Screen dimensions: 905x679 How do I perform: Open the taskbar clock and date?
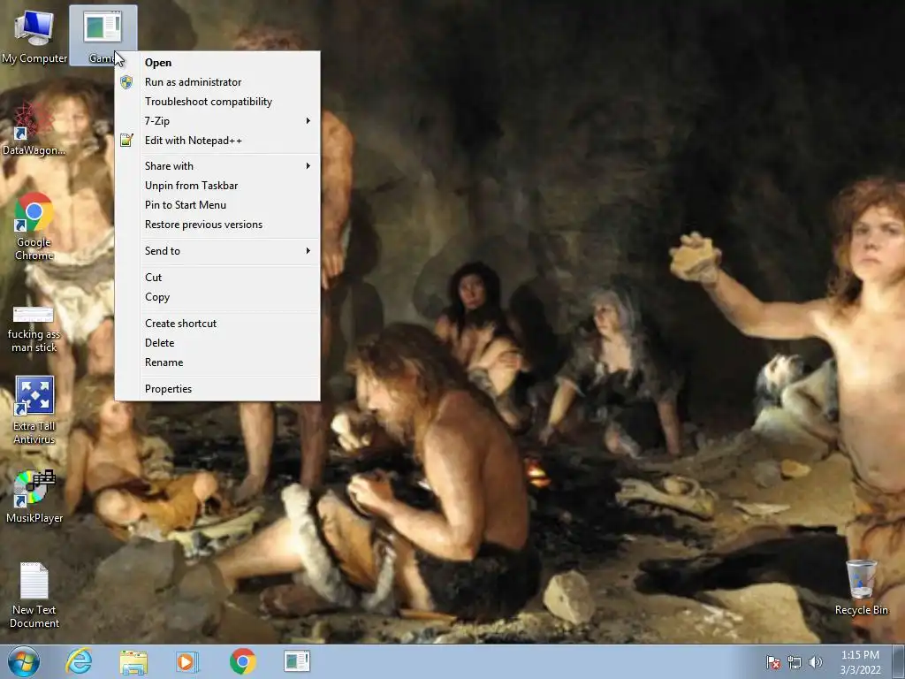860,662
